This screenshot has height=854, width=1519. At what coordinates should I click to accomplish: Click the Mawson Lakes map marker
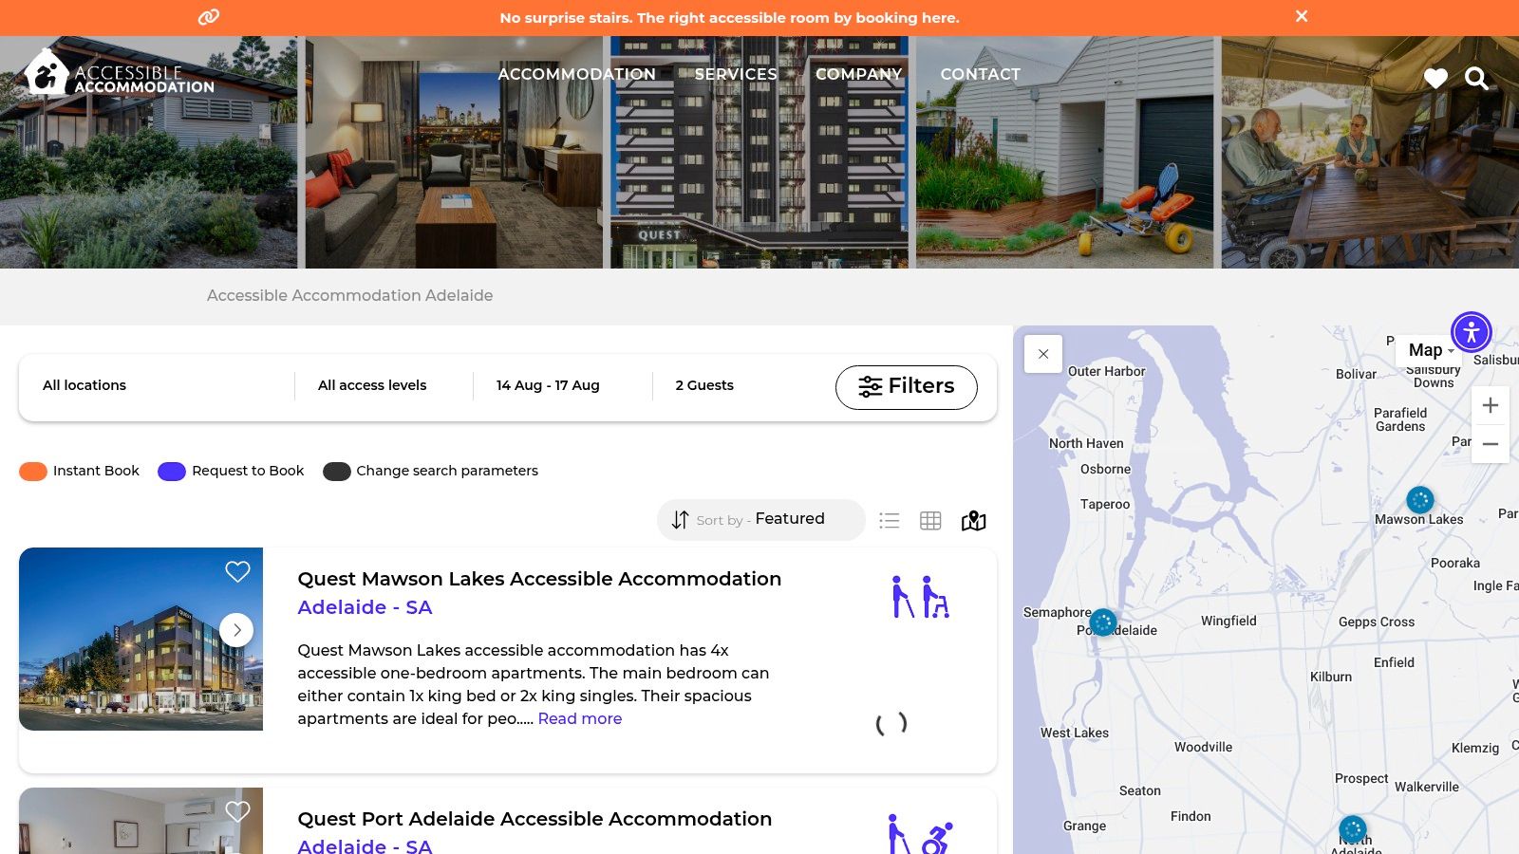point(1420,499)
